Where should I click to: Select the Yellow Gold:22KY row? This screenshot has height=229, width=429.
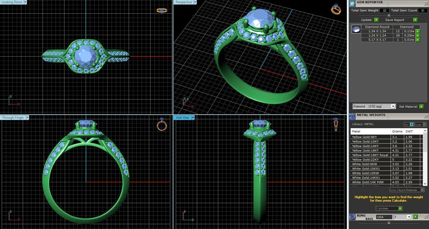(387, 160)
